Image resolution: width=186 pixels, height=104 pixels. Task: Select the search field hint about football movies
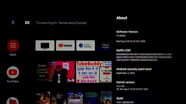(61, 23)
